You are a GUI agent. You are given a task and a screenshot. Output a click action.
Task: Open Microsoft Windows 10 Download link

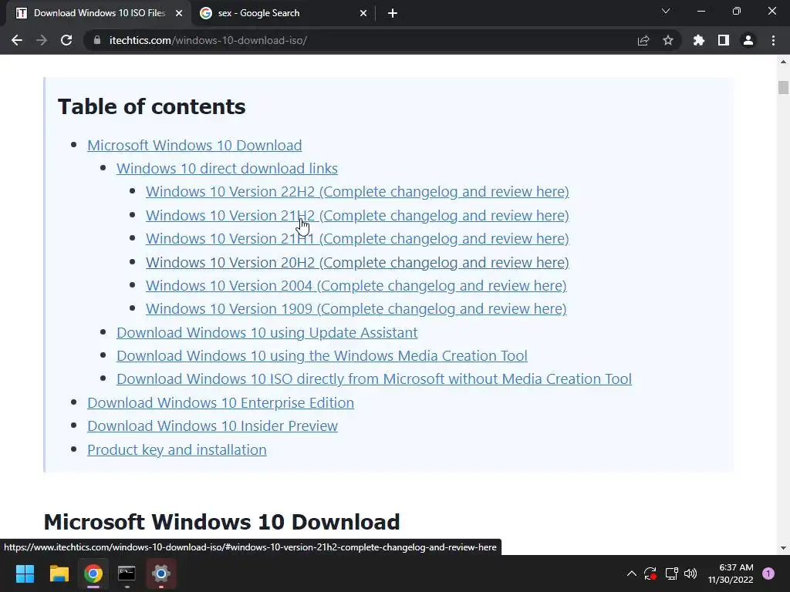pos(194,145)
